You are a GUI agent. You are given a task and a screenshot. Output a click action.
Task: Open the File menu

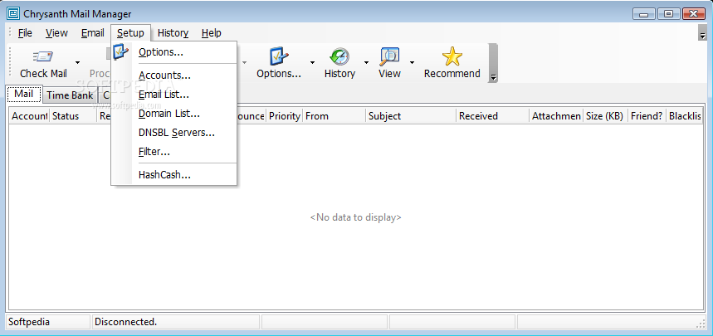25,32
